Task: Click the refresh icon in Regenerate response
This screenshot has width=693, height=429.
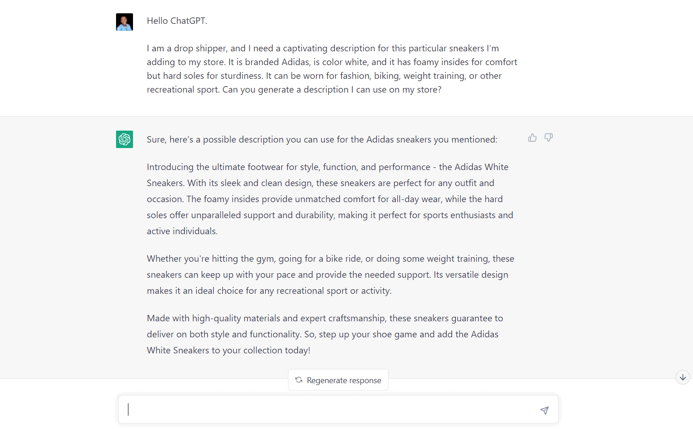Action: pos(299,380)
